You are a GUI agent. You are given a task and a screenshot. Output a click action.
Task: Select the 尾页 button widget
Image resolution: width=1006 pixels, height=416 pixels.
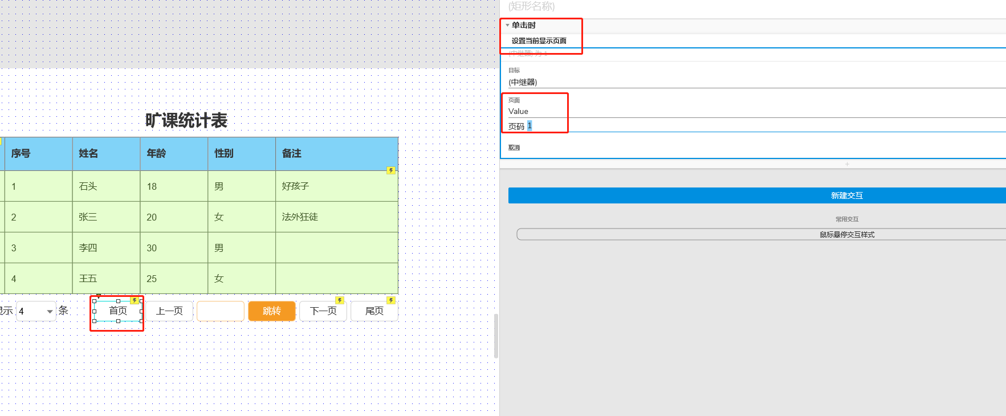coord(374,311)
